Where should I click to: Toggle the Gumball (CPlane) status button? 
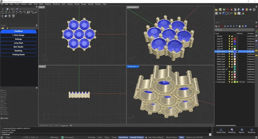(x=136, y=137)
